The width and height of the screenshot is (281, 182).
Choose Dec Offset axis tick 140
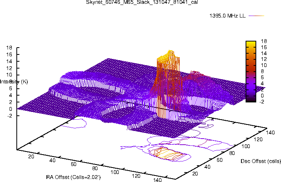pyautogui.click(x=270, y=133)
